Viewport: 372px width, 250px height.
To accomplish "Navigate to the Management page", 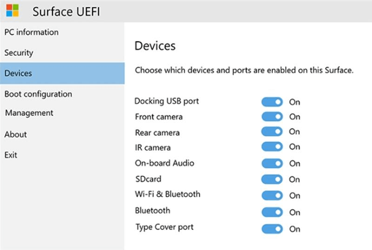I will point(29,113).
